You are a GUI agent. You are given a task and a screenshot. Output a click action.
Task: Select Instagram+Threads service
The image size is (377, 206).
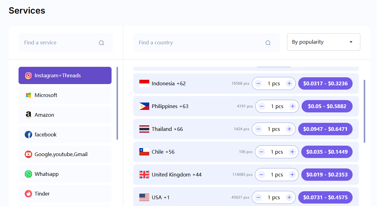point(65,75)
